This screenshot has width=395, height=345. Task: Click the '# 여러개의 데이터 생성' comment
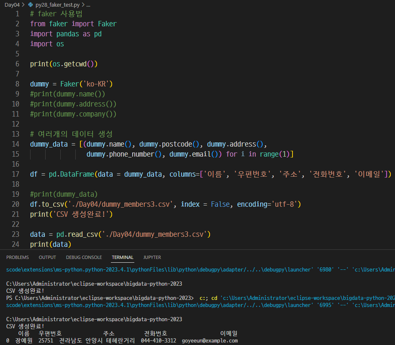click(71, 134)
